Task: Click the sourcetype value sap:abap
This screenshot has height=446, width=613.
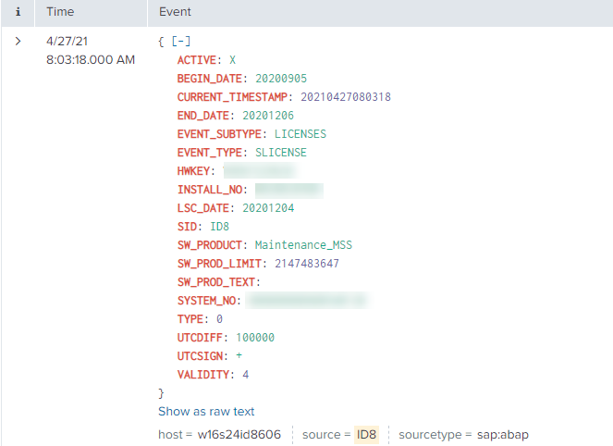Action: click(501, 434)
